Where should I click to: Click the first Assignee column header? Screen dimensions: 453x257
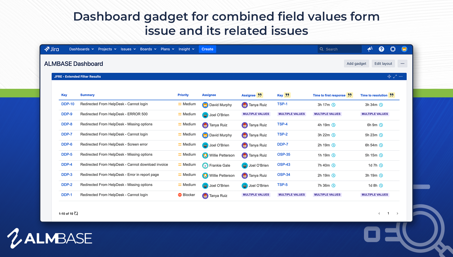pos(209,95)
